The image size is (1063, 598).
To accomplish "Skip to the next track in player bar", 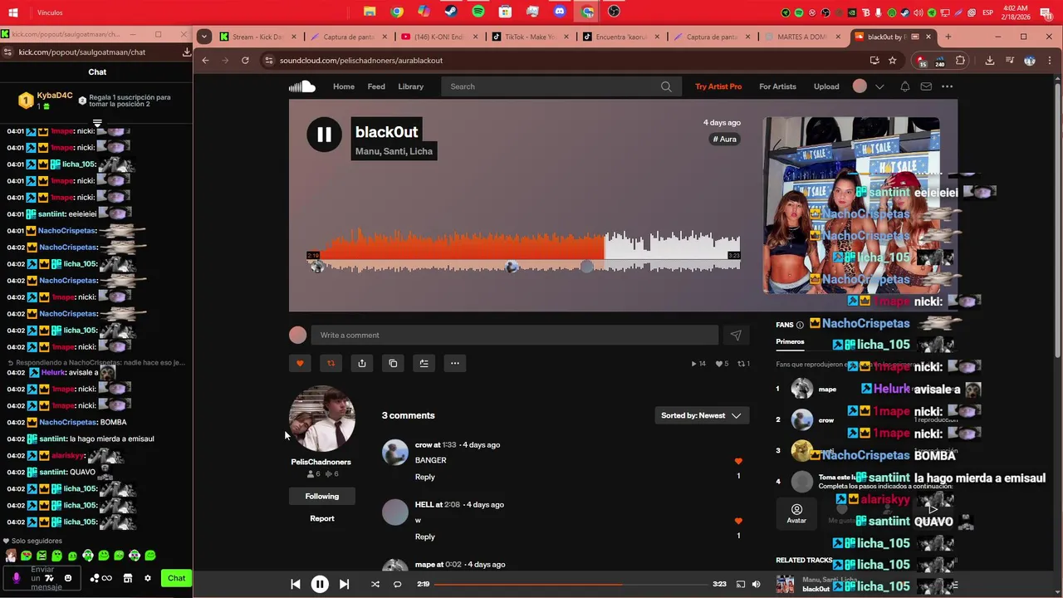I will 344,584.
